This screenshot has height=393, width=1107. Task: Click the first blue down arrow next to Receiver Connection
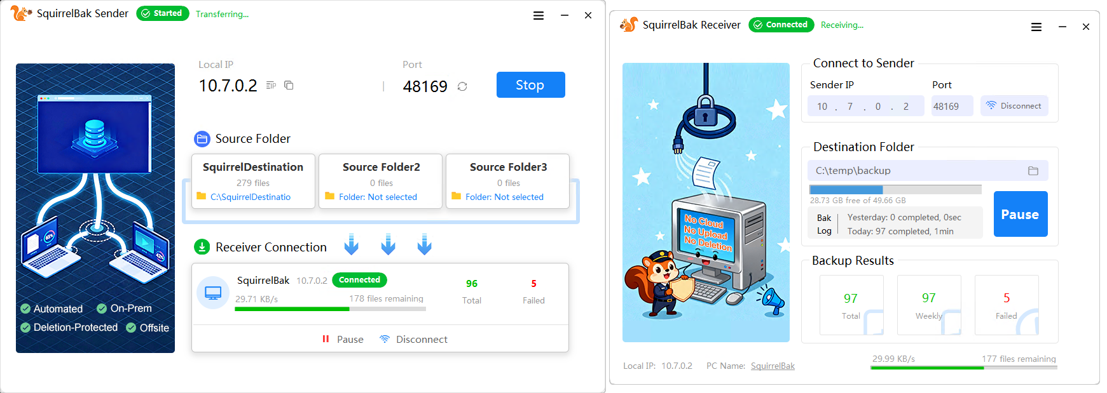tap(352, 244)
